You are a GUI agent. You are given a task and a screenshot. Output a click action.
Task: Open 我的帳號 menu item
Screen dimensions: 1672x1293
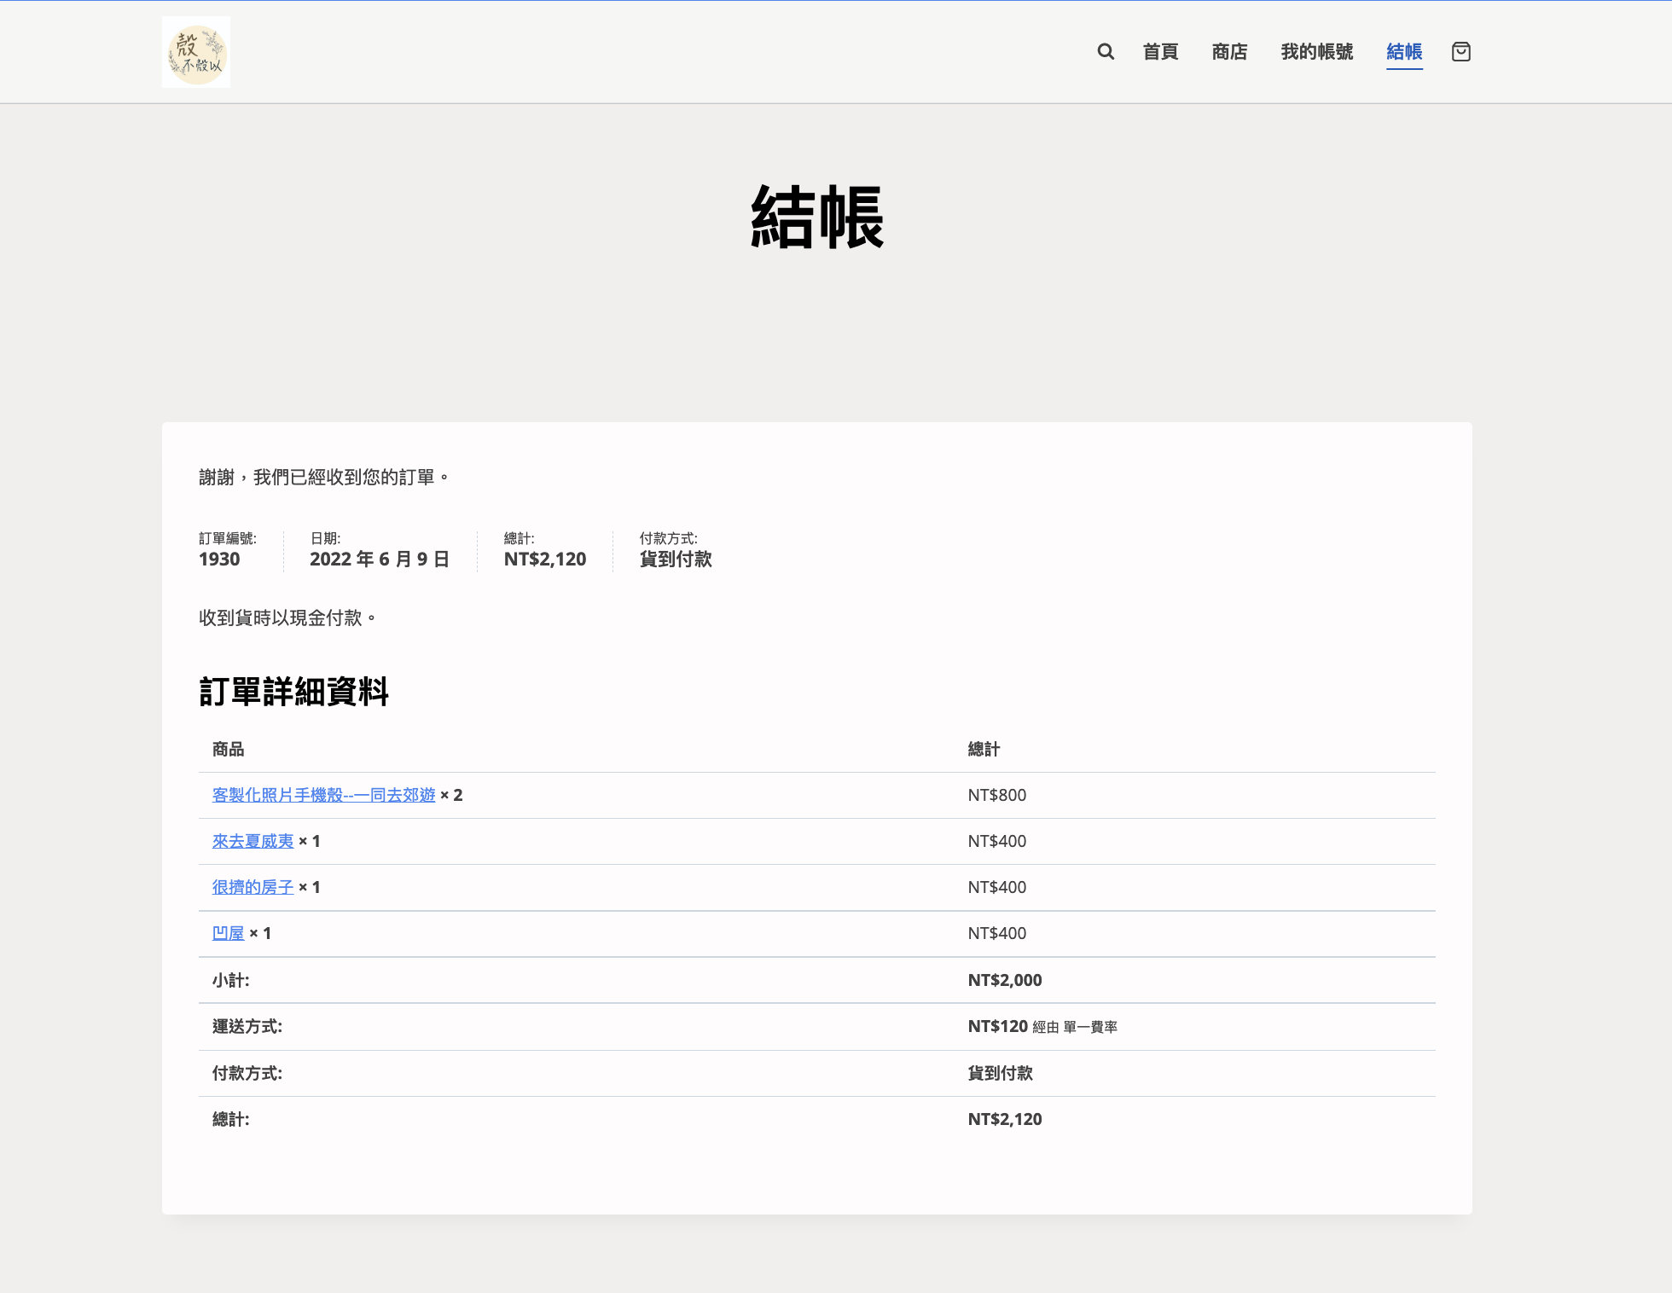coord(1316,52)
